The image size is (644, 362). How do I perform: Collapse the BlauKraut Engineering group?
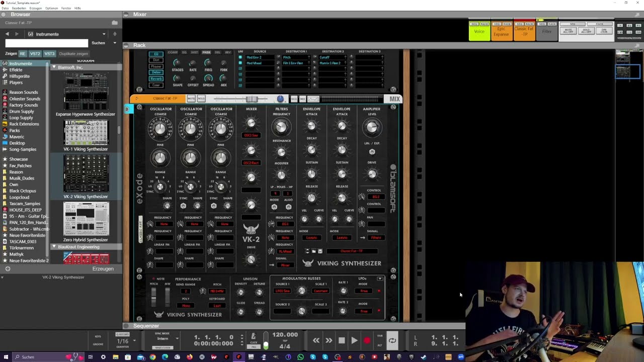pos(54,247)
